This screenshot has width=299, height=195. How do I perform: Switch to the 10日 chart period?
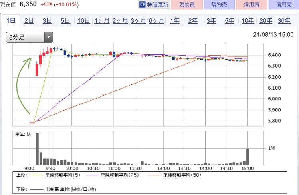click(x=84, y=21)
